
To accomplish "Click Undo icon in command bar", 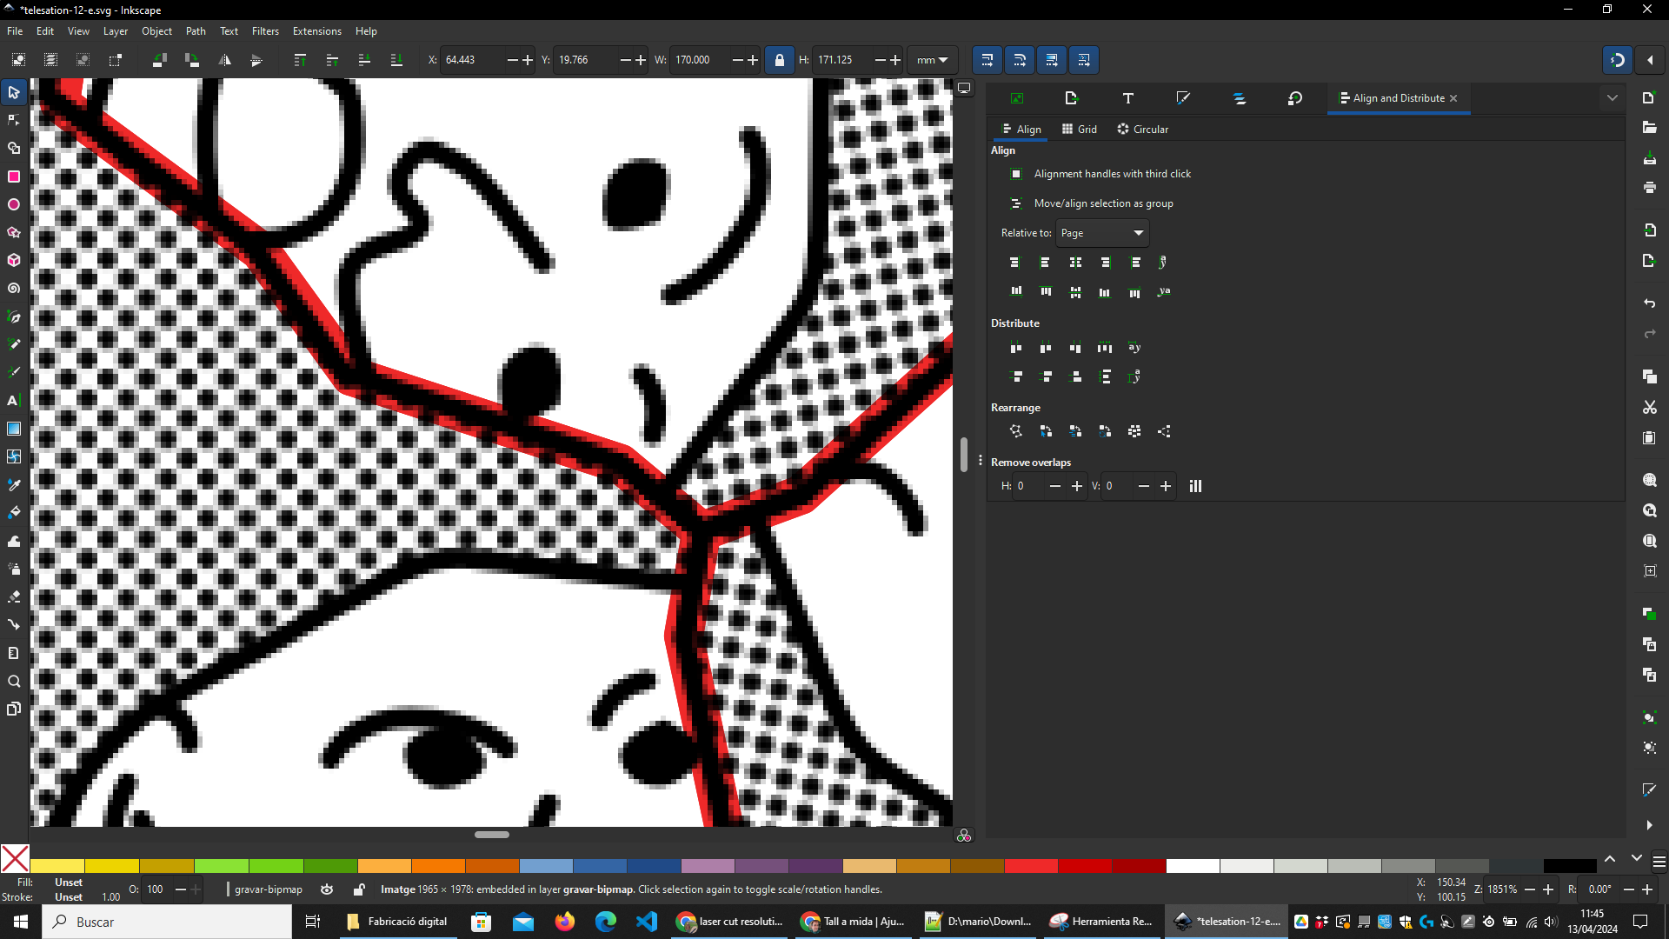I will [x=1649, y=303].
